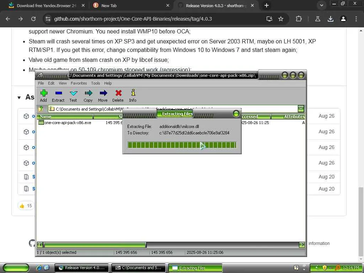Run the Test archive tool

point(73,96)
